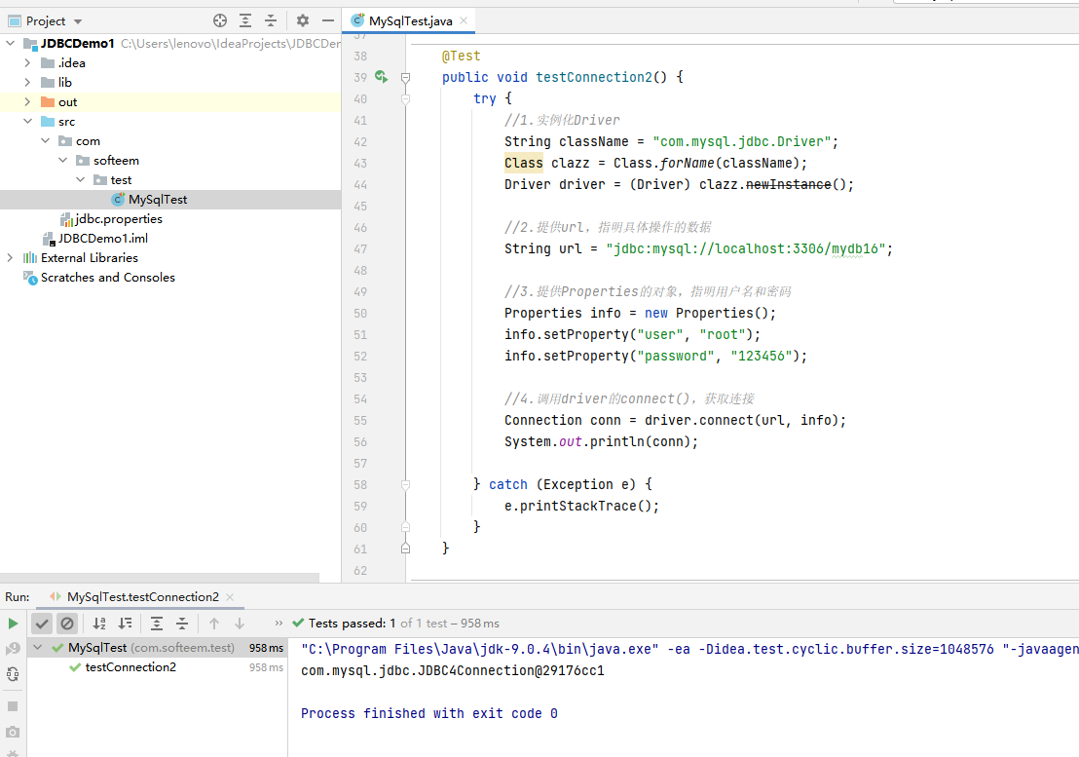Collapse MySqlTest node in test results

(x=38, y=648)
